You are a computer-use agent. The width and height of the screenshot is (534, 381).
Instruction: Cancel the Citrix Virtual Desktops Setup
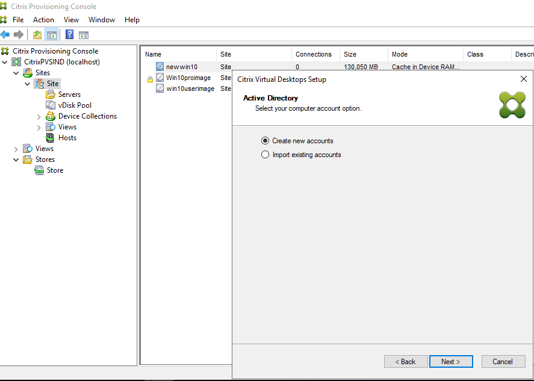pos(503,362)
